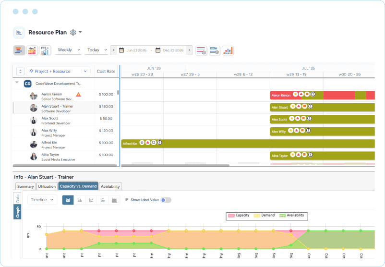385x267 pixels.
Task: Select Alex Willy resource row
Action: click(x=66, y=132)
